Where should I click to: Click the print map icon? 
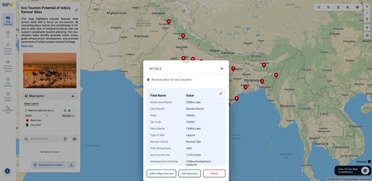(x=357, y=7)
